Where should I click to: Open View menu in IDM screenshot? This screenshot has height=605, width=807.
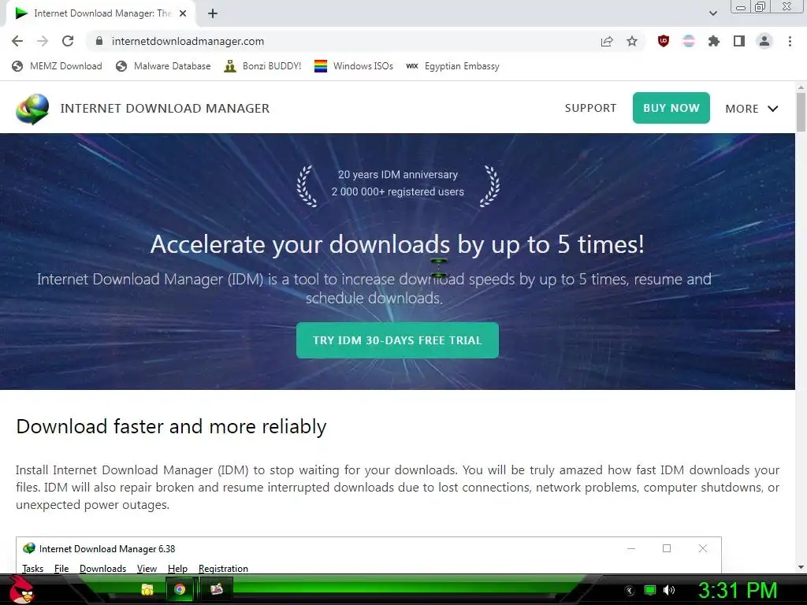pyautogui.click(x=147, y=568)
